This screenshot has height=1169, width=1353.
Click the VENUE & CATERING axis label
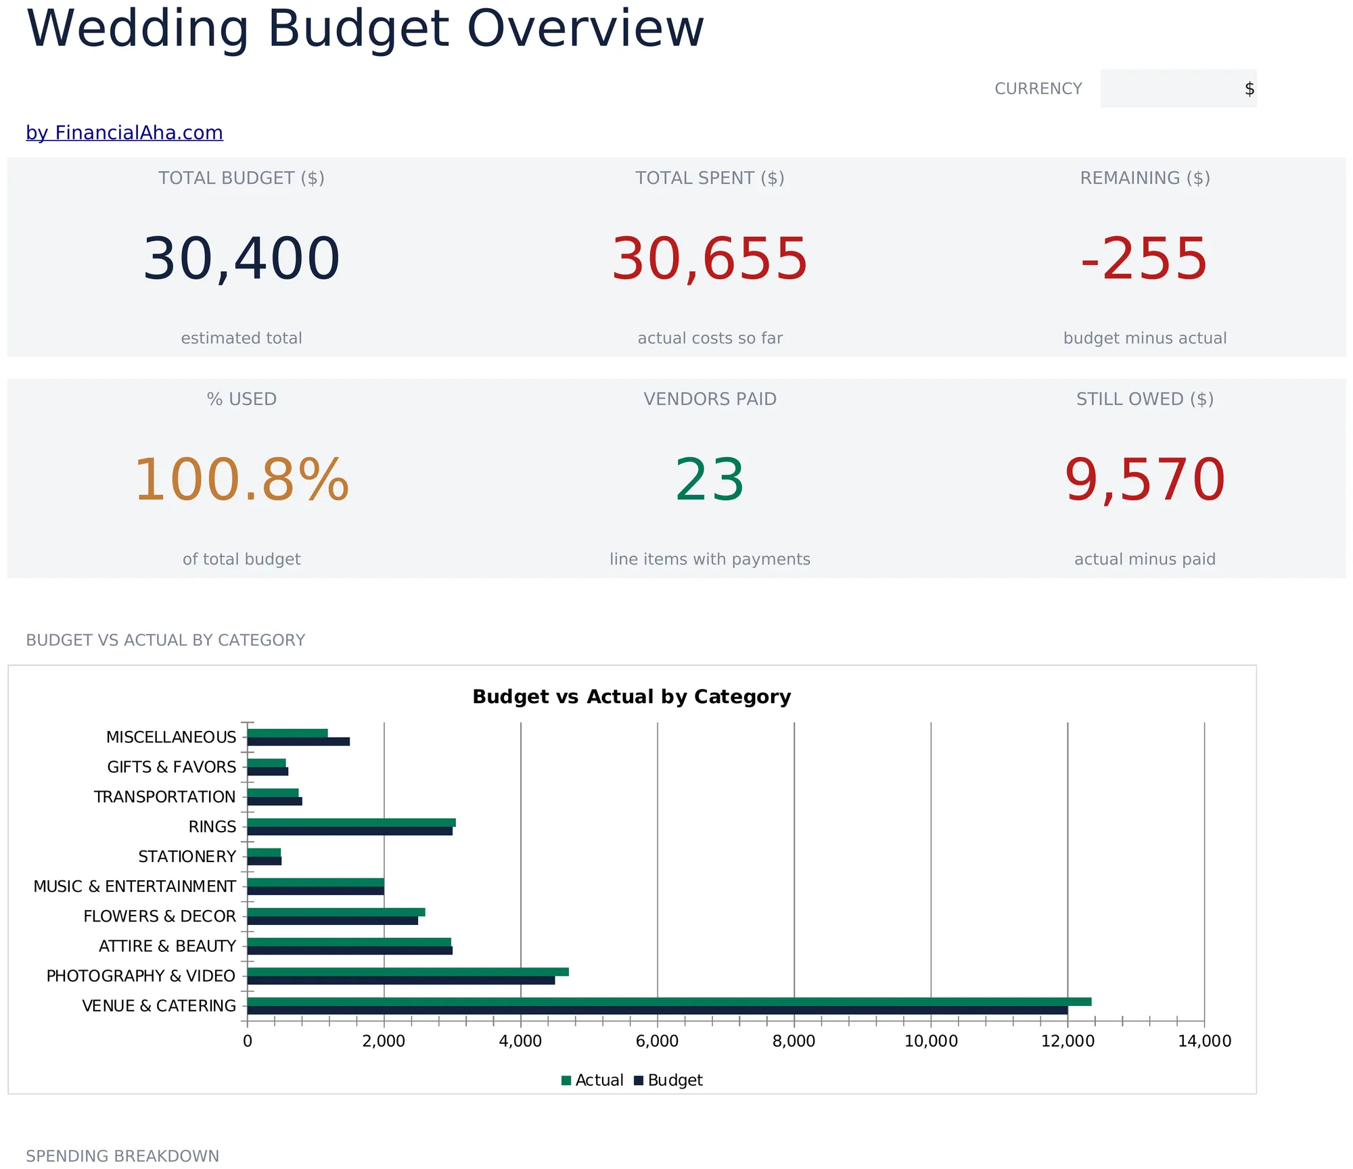159,1005
